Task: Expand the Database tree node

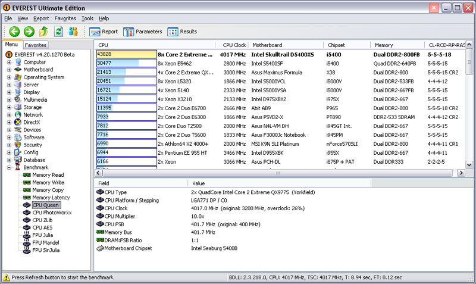Action: (x=9, y=160)
